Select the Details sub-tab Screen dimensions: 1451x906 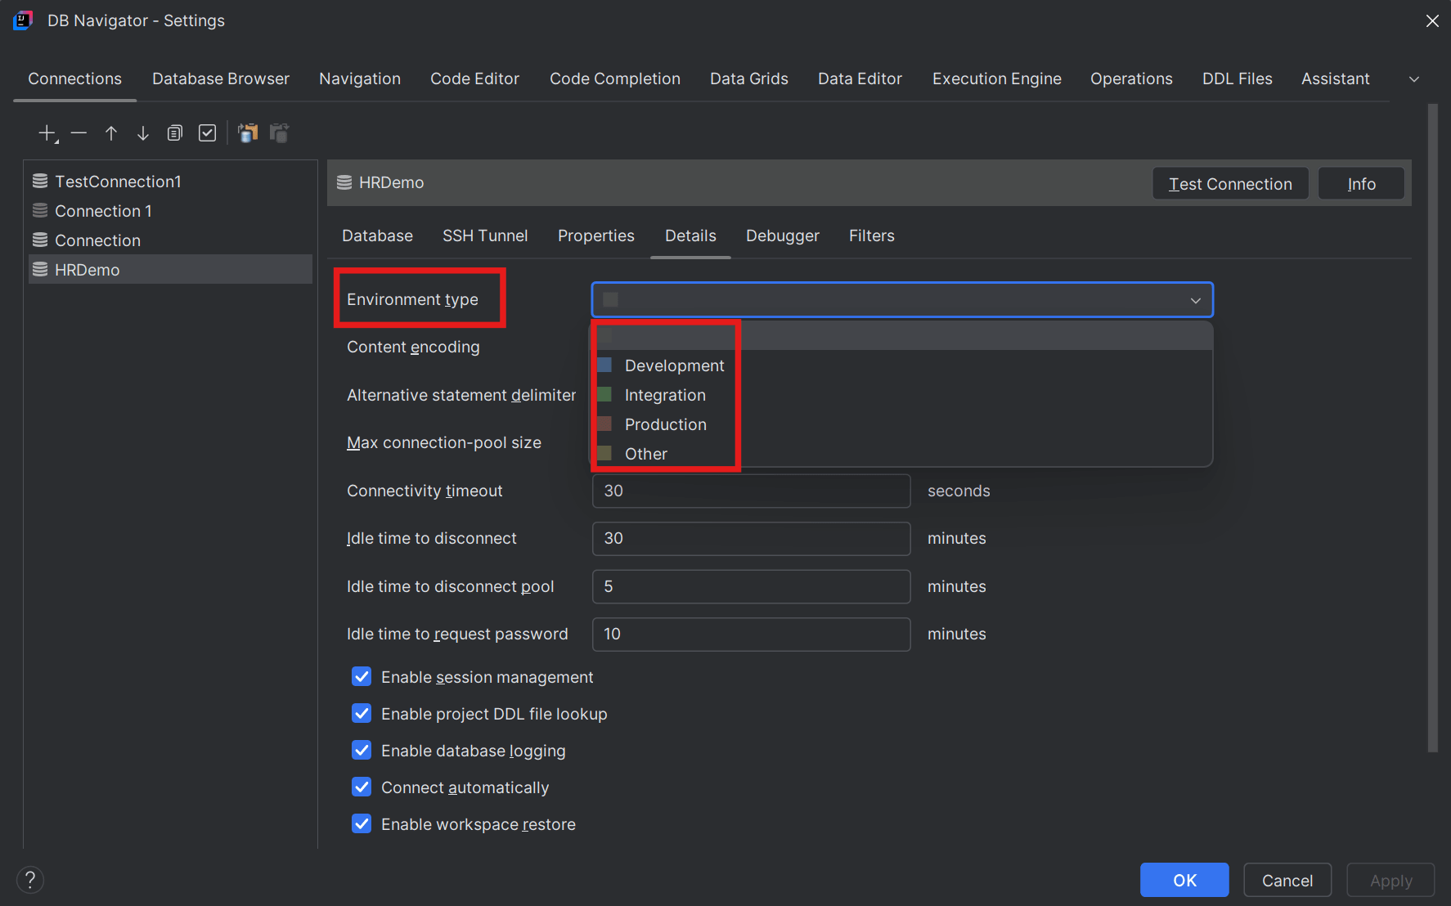pos(690,235)
